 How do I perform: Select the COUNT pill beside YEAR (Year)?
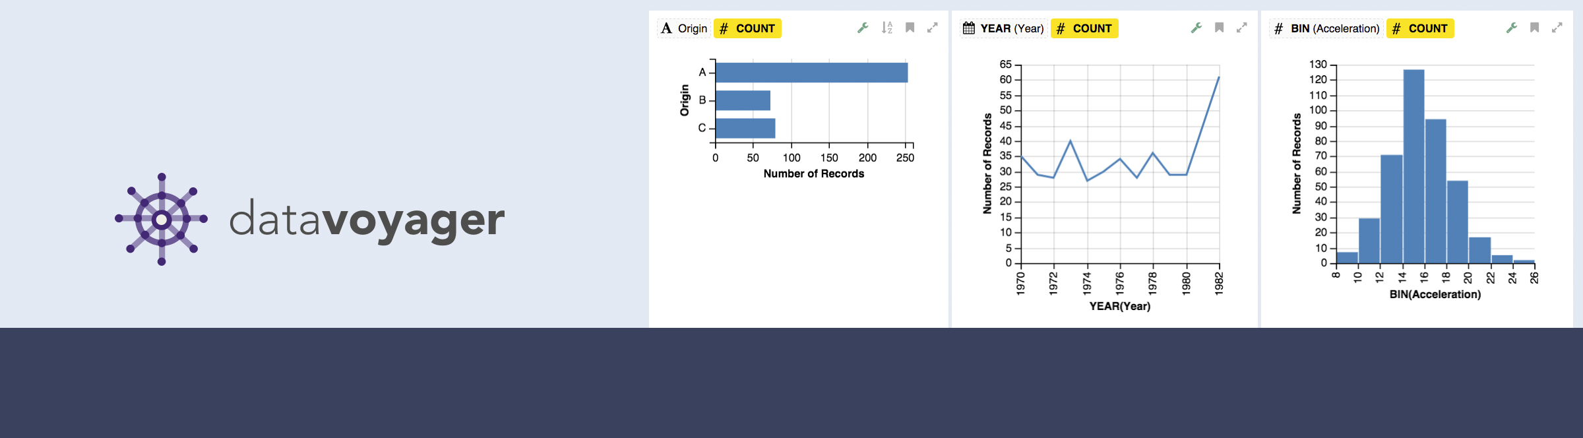[1084, 28]
